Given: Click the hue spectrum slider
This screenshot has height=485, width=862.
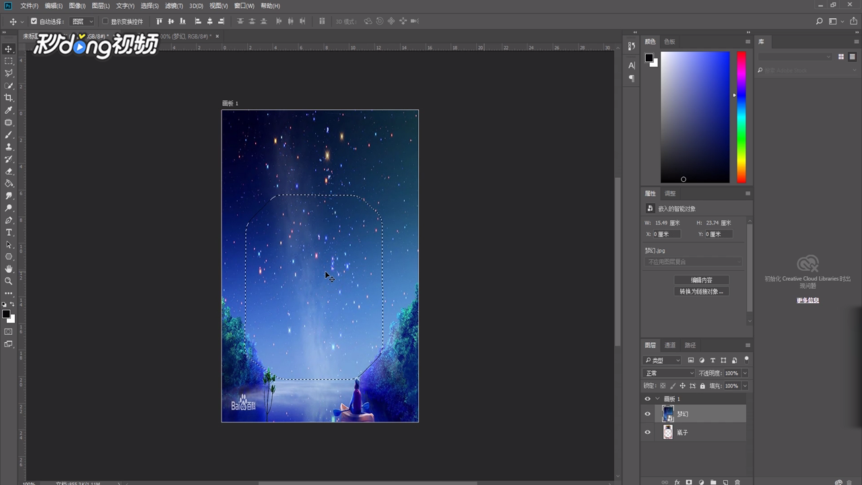Looking at the screenshot, I should (741, 117).
